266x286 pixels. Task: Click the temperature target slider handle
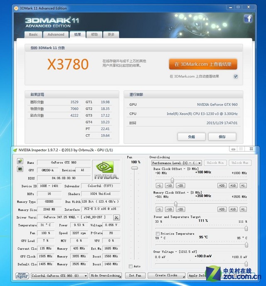click(246, 245)
